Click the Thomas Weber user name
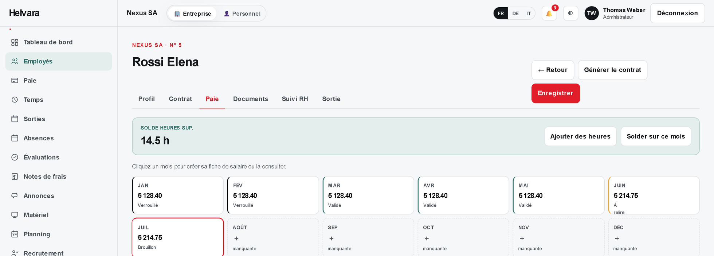The height and width of the screenshot is (256, 714). tap(624, 10)
